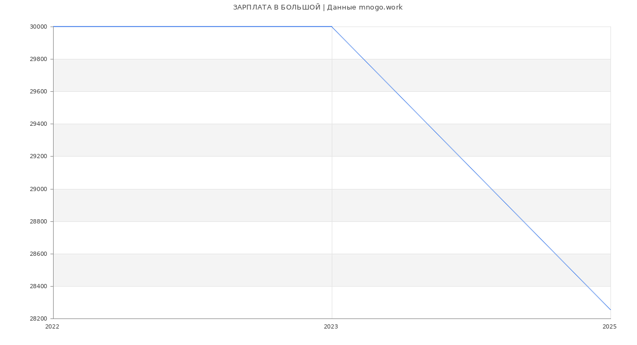This screenshot has height=345, width=637.
Task: Select the 28800 y-axis label
Action: tap(38, 222)
